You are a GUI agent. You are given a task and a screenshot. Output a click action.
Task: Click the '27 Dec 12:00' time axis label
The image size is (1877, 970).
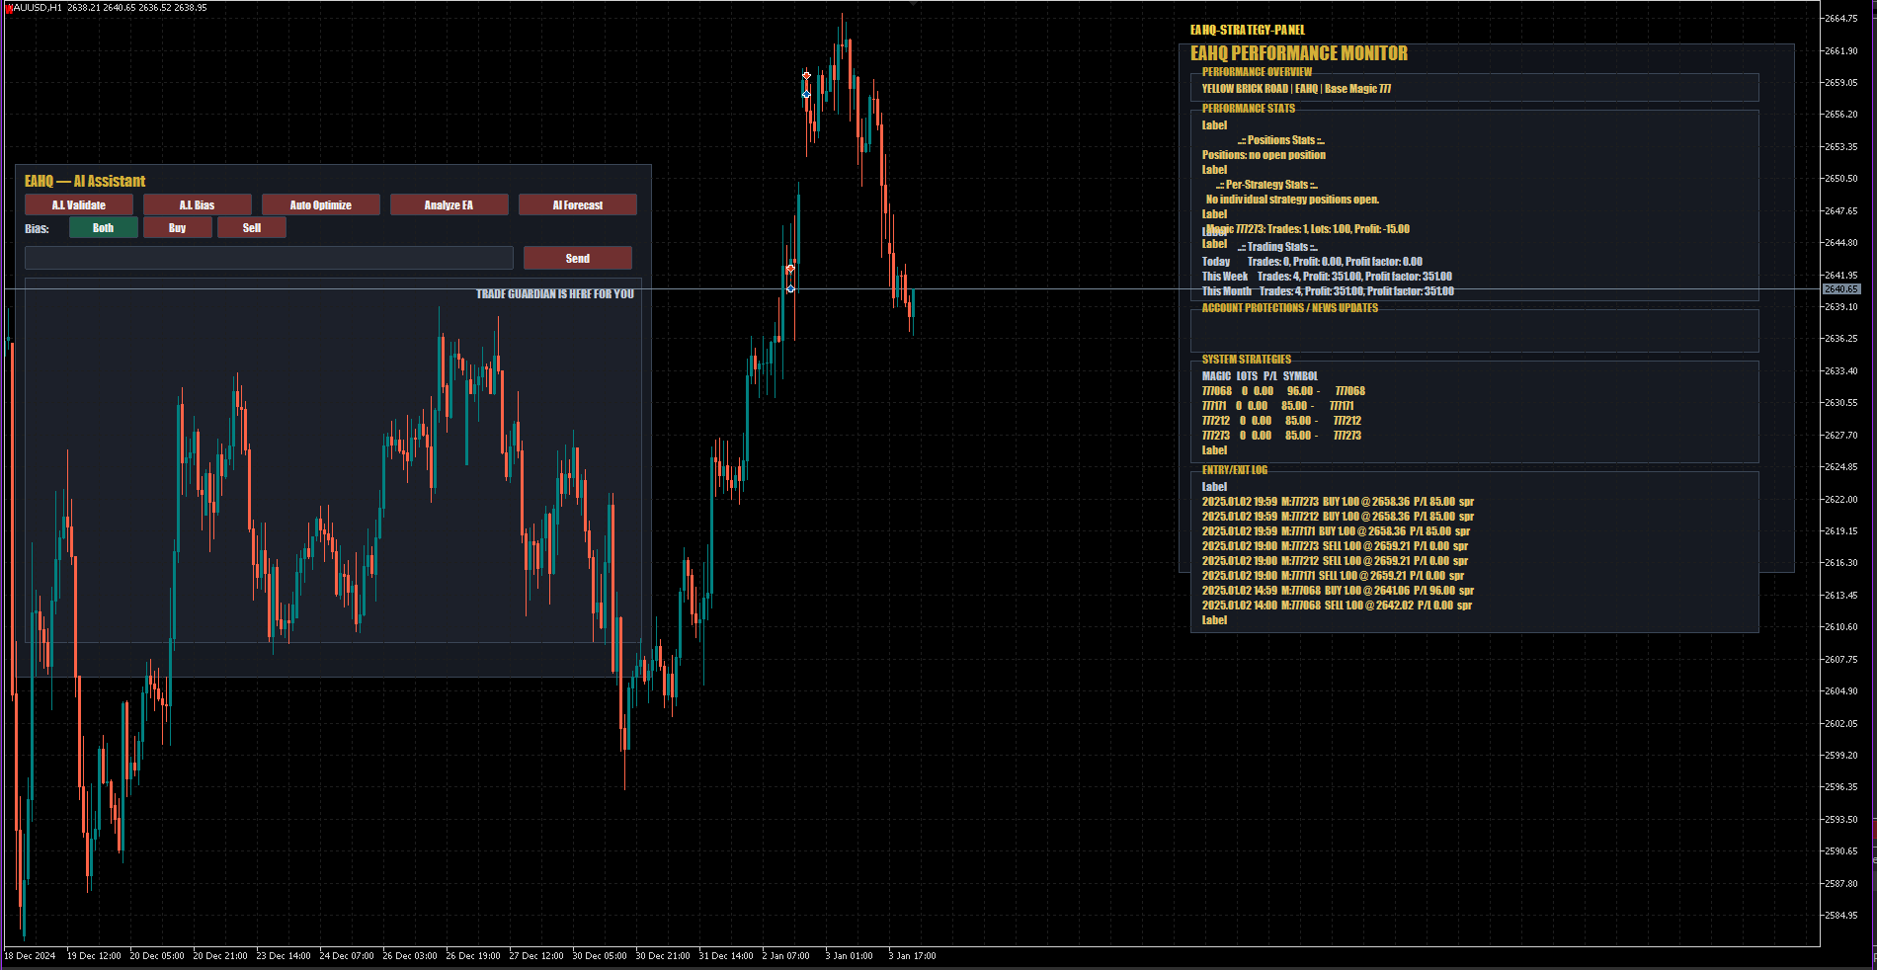pyautogui.click(x=536, y=956)
